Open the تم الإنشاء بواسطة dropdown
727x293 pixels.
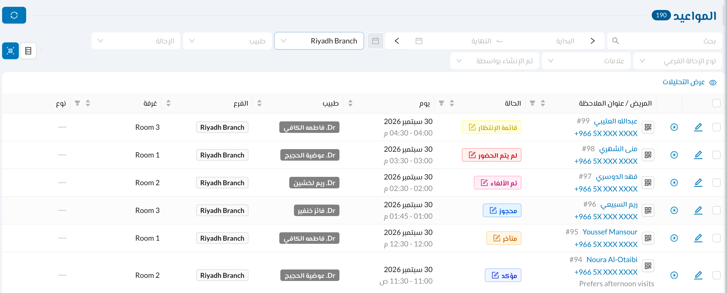[x=495, y=61]
